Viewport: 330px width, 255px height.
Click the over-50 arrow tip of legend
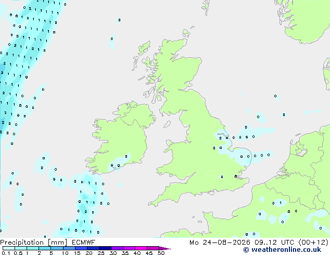coord(165,248)
